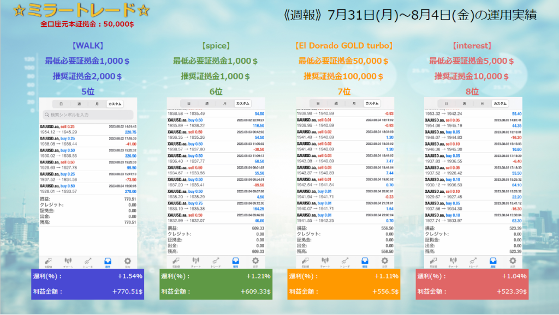Select interest trade row with loss -16.20
The width and height of the screenshot is (559, 315).
[473, 135]
